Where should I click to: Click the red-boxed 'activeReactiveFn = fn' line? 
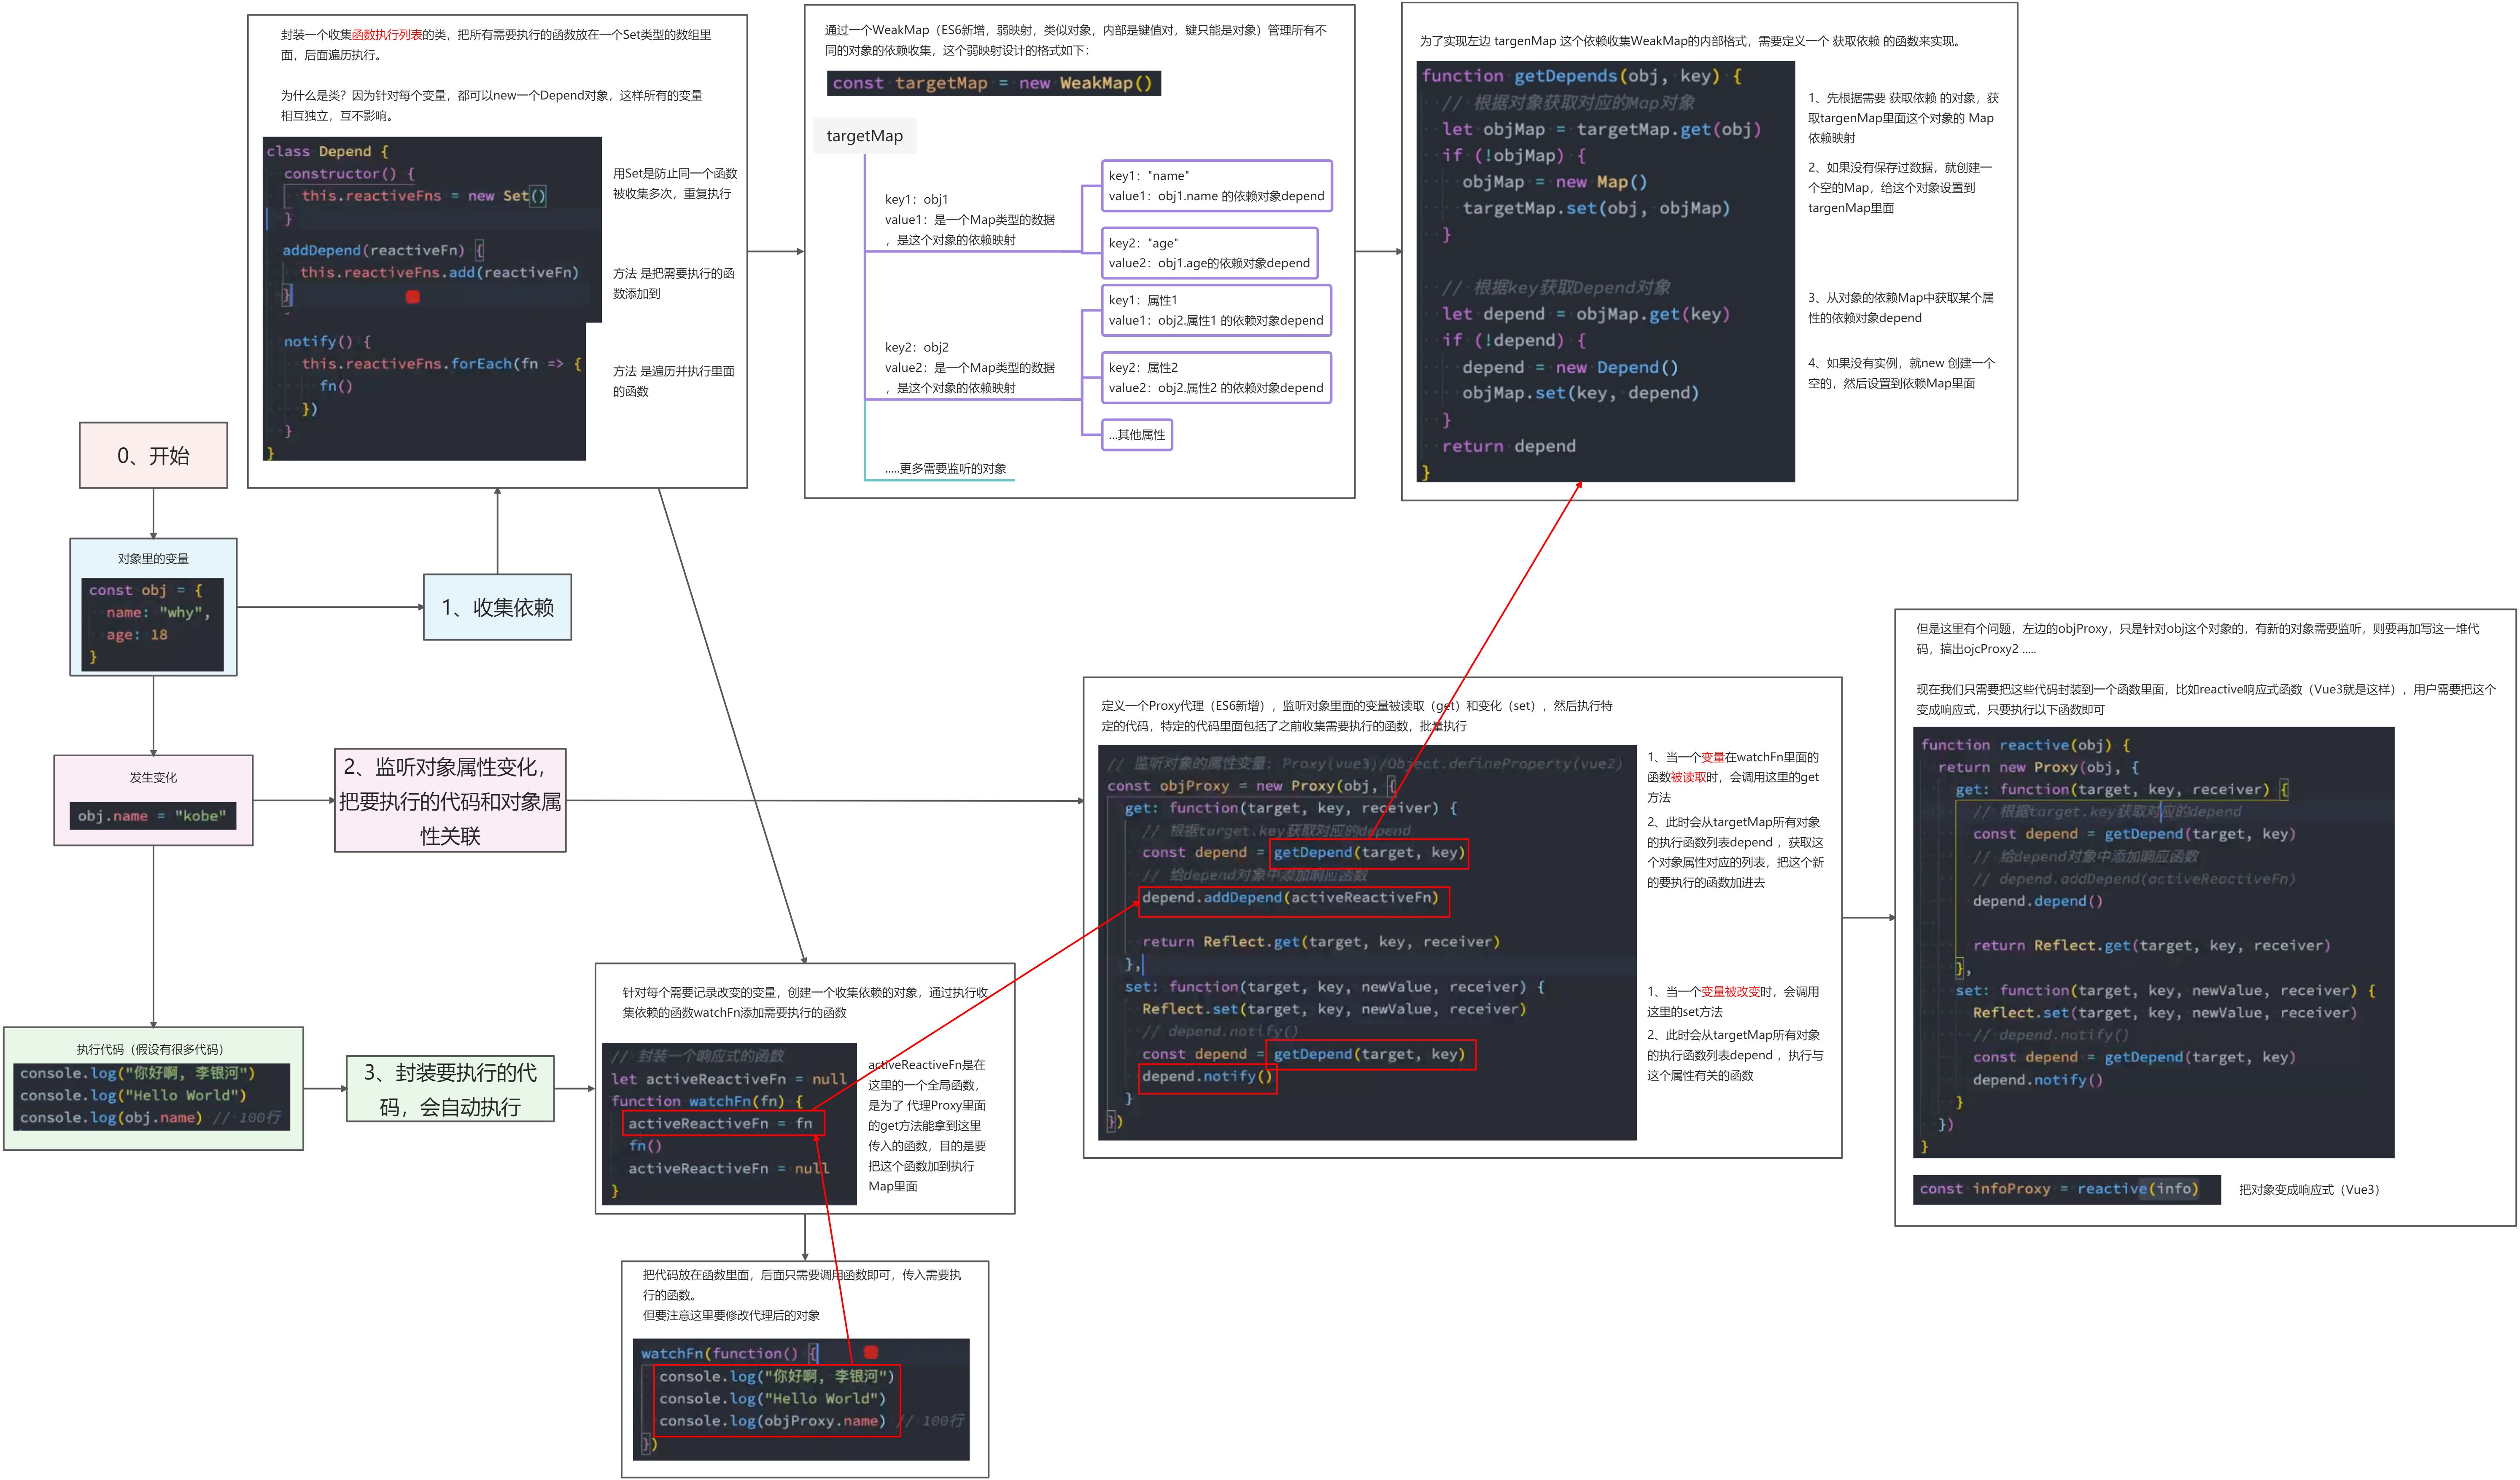point(722,1123)
